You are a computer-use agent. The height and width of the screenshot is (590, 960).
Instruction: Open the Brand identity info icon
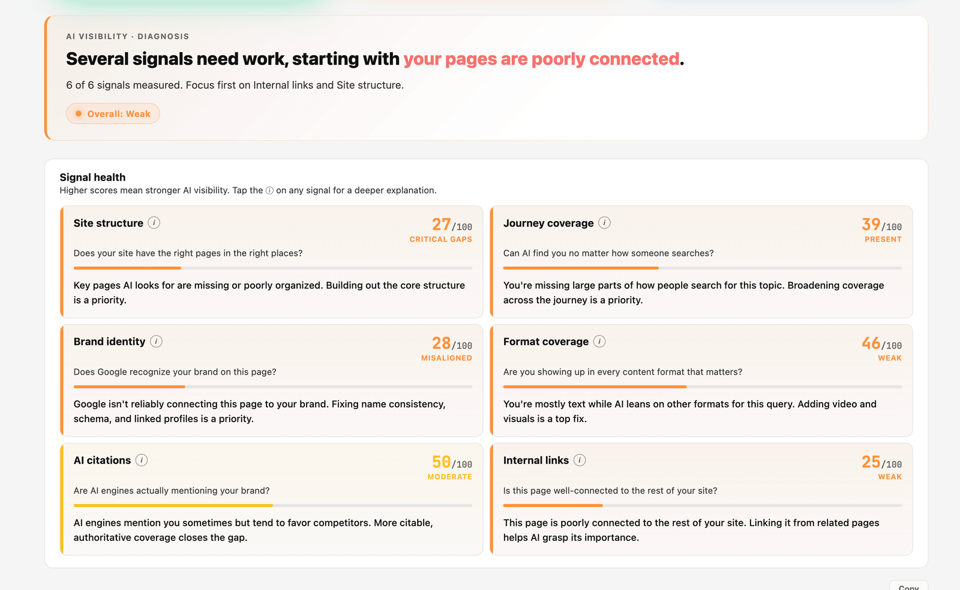[156, 342]
